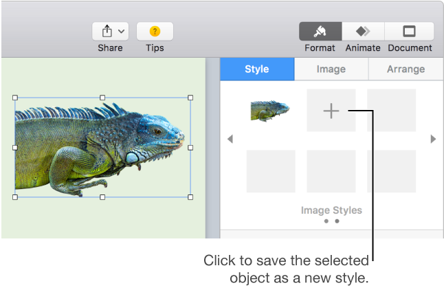Screen dimensions: 444x290
Task: Click bottom-left selection handle of iguana image
Action: 15,197
